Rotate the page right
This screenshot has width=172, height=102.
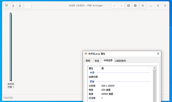[121, 5]
